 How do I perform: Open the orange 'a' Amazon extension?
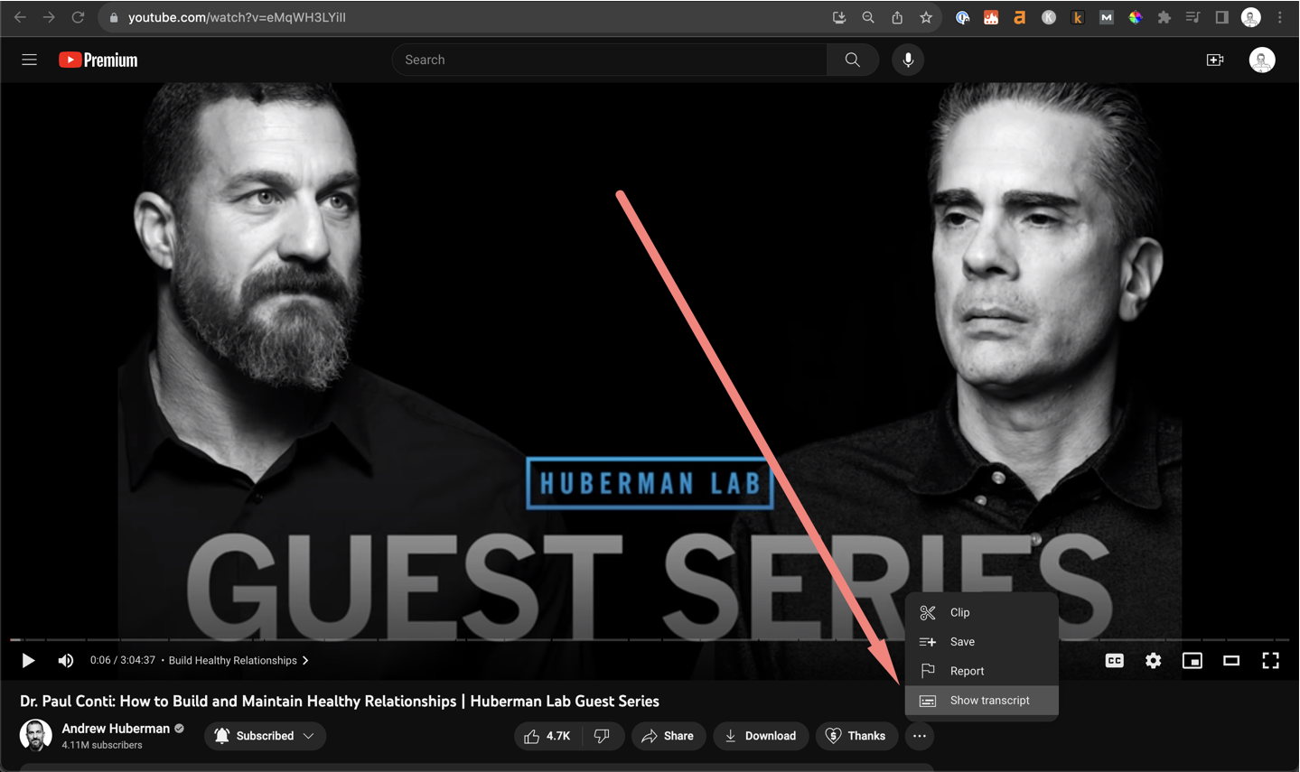pyautogui.click(x=1020, y=17)
